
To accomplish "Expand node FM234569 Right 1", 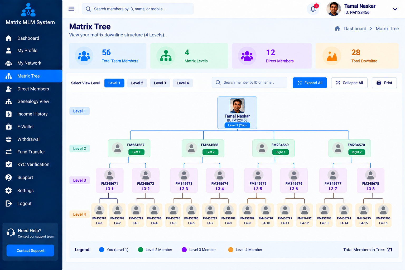I will tap(273, 148).
